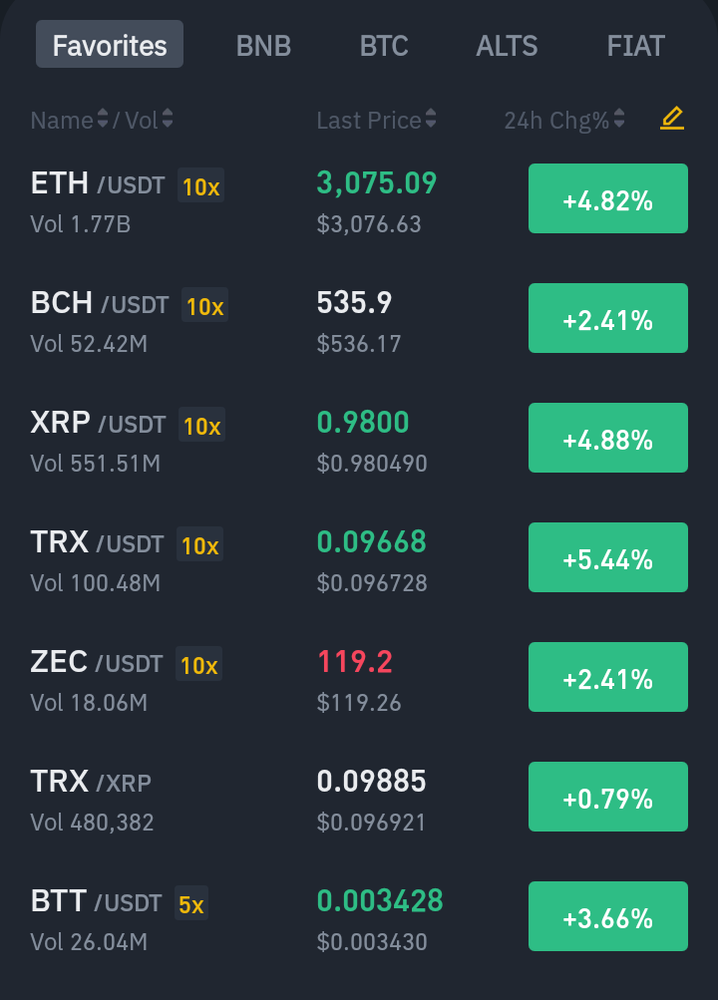Toggle the ETH +4.82% change button
Image resolution: width=718 pixels, height=1000 pixels.
coord(608,198)
